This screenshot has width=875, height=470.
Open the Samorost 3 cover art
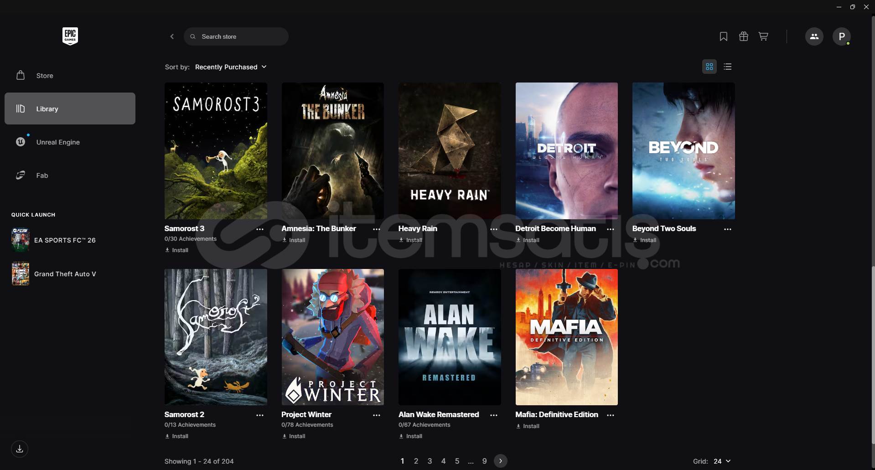[x=216, y=151]
